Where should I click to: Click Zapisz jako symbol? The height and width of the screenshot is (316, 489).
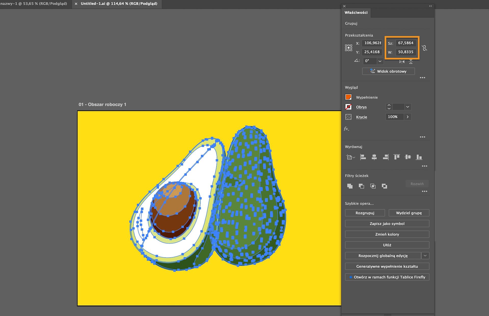coord(387,223)
